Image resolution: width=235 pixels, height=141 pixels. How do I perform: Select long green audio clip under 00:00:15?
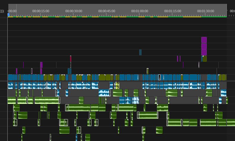click(x=47, y=100)
